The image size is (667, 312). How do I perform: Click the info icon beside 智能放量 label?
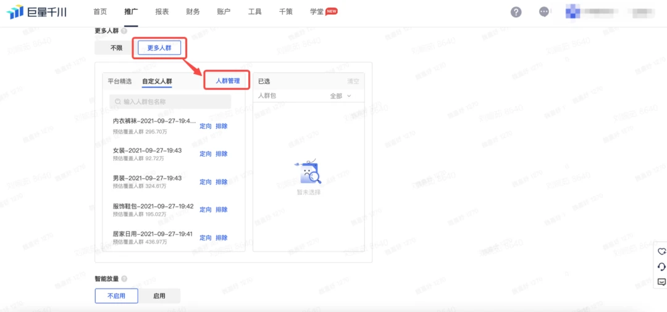(124, 279)
